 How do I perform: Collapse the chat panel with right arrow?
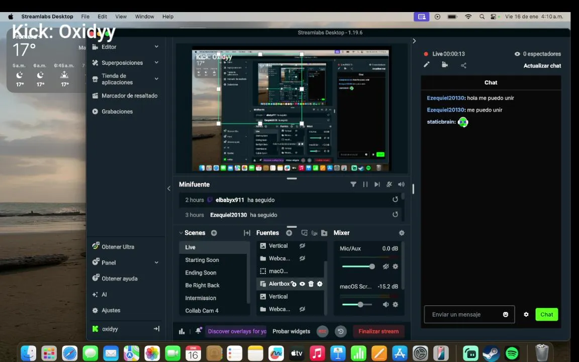click(414, 41)
